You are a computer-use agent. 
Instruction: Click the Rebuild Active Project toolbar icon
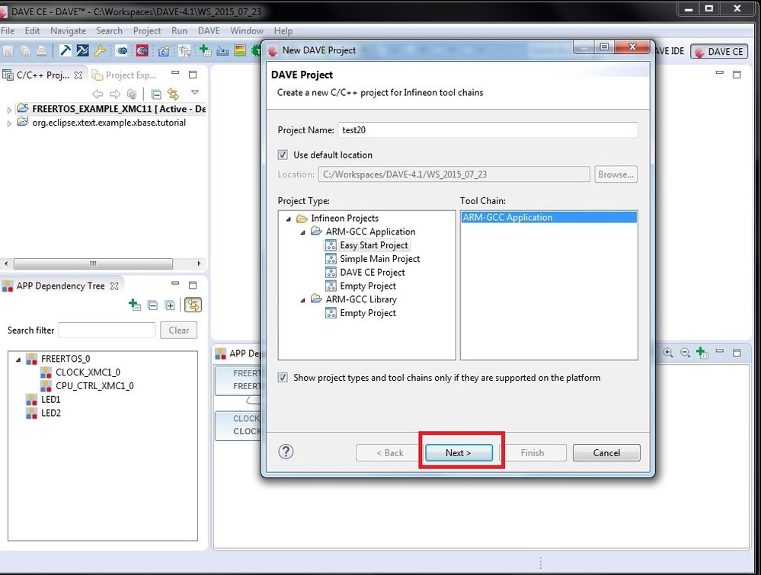point(83,50)
